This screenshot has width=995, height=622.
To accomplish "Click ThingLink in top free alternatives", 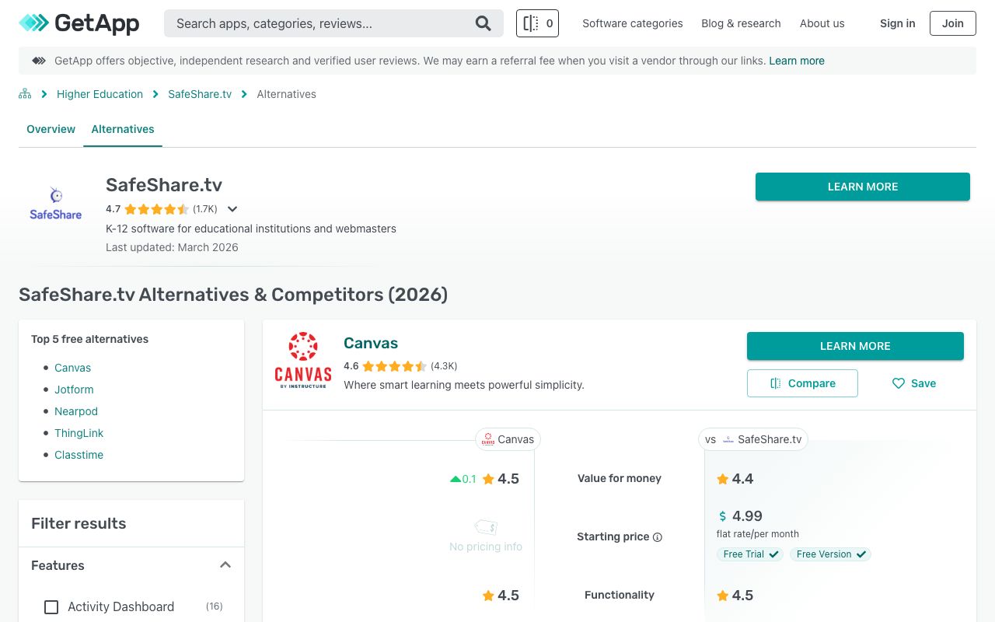I will [79, 433].
